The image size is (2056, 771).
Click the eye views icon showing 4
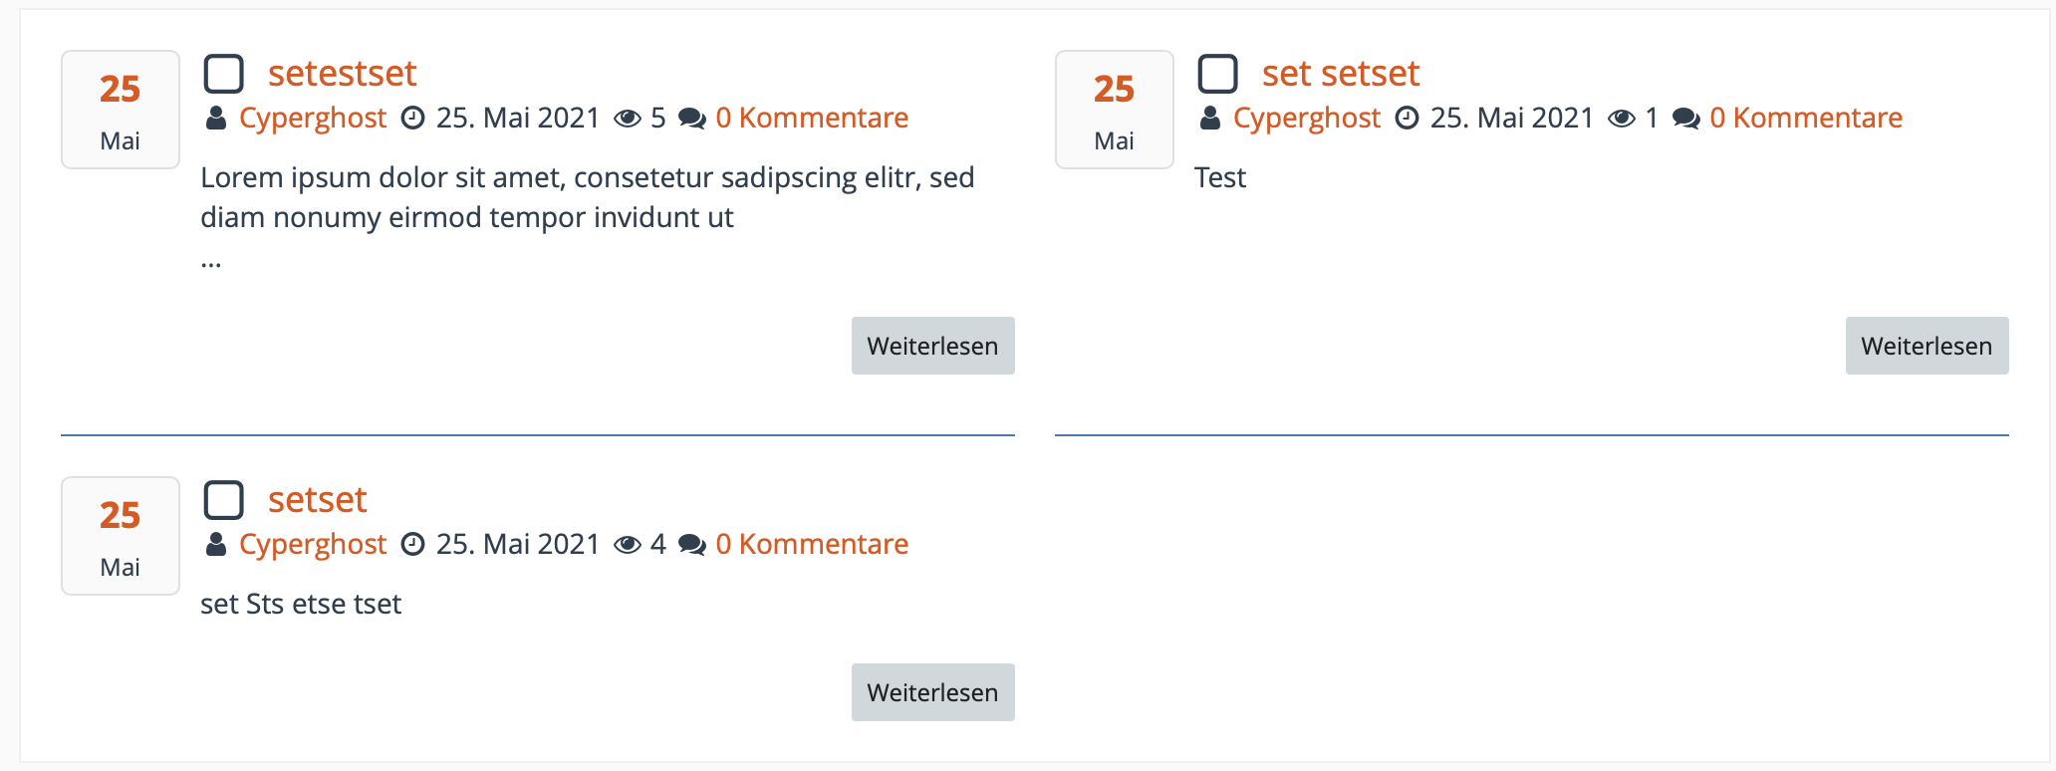(x=628, y=545)
